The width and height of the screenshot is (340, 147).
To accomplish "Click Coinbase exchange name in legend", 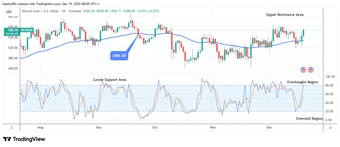I will click(x=77, y=11).
